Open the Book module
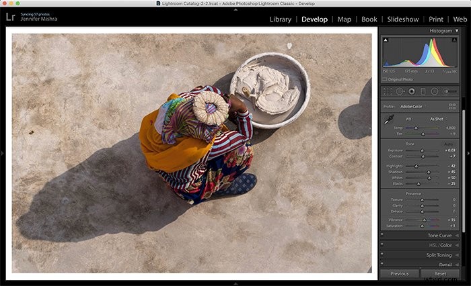Screen dimensions: 471x286 click(369, 19)
